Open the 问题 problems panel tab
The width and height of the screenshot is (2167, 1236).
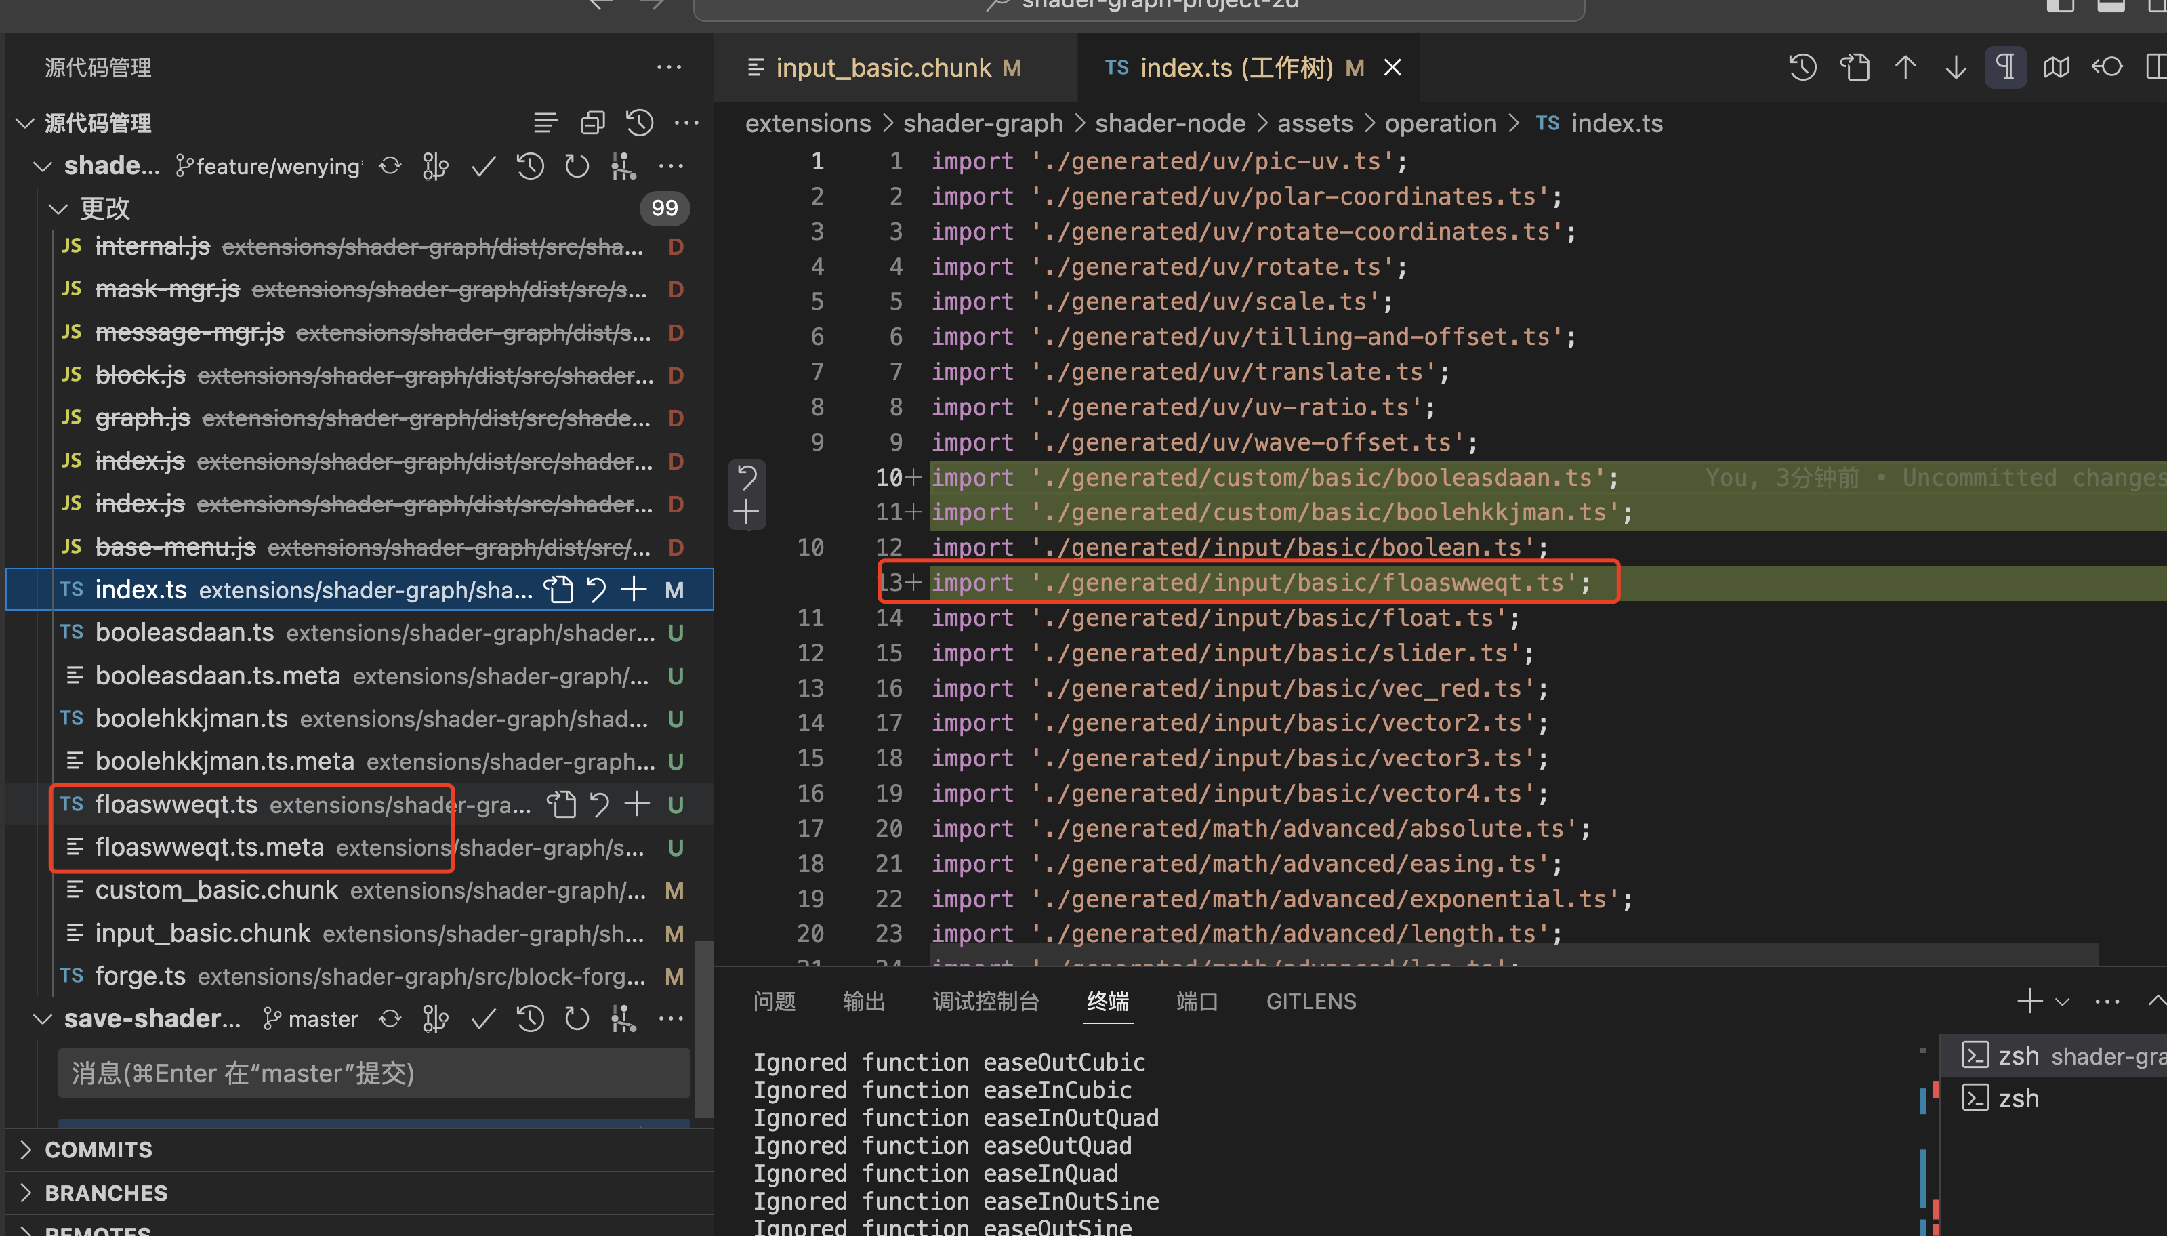[774, 1002]
